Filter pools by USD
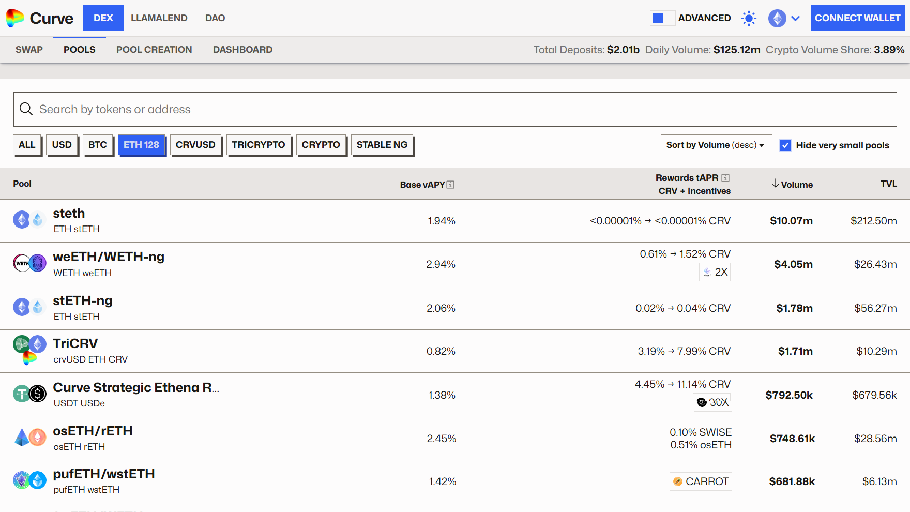The height and width of the screenshot is (512, 910). tap(62, 145)
